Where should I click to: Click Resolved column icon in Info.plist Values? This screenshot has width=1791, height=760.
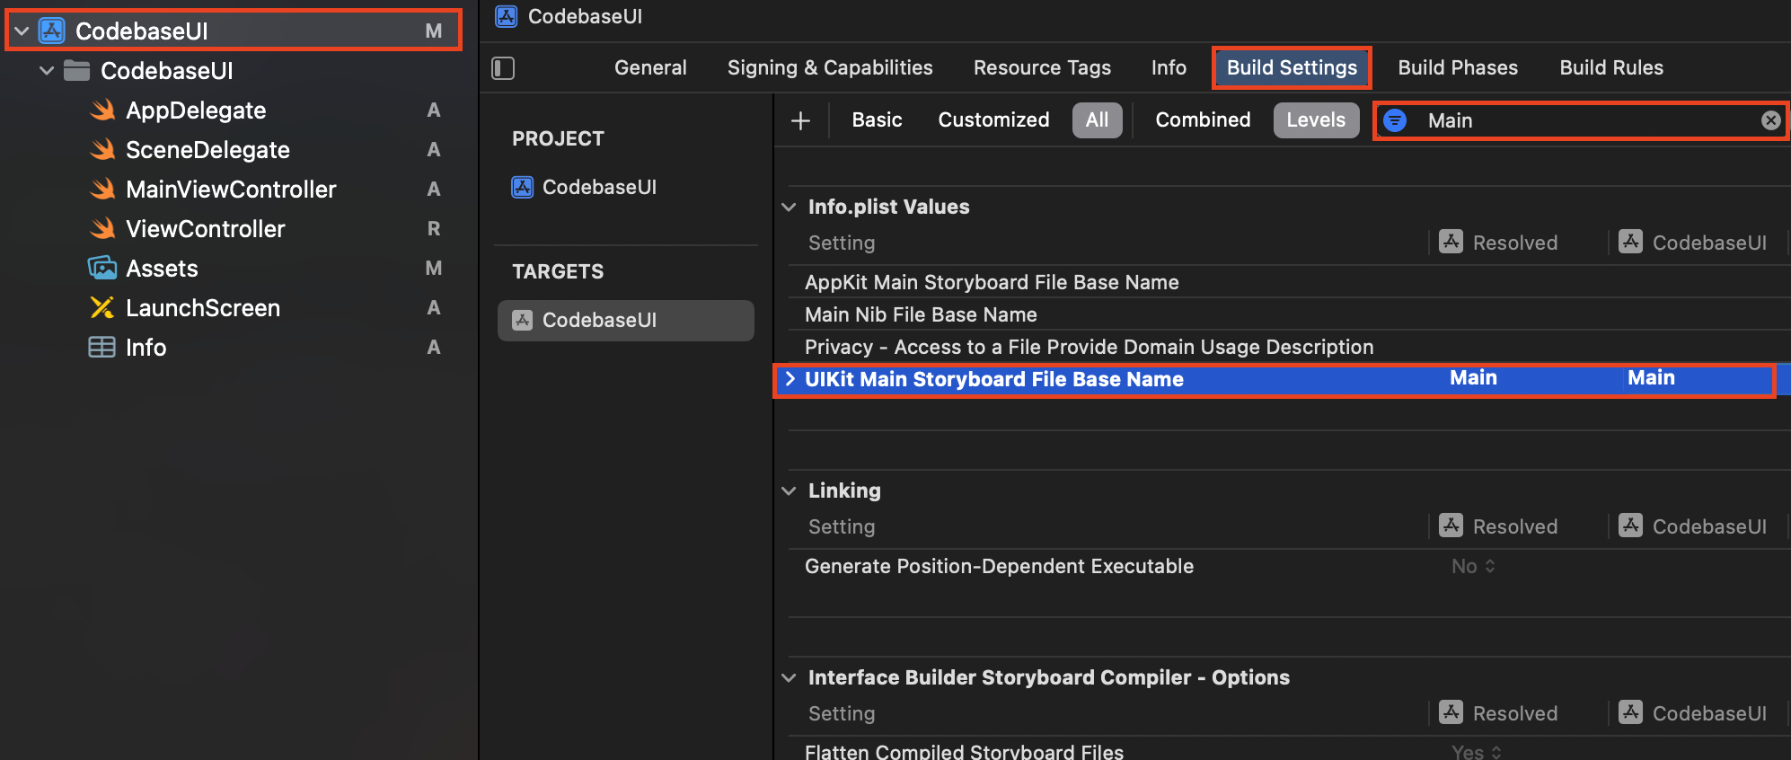[1451, 242]
